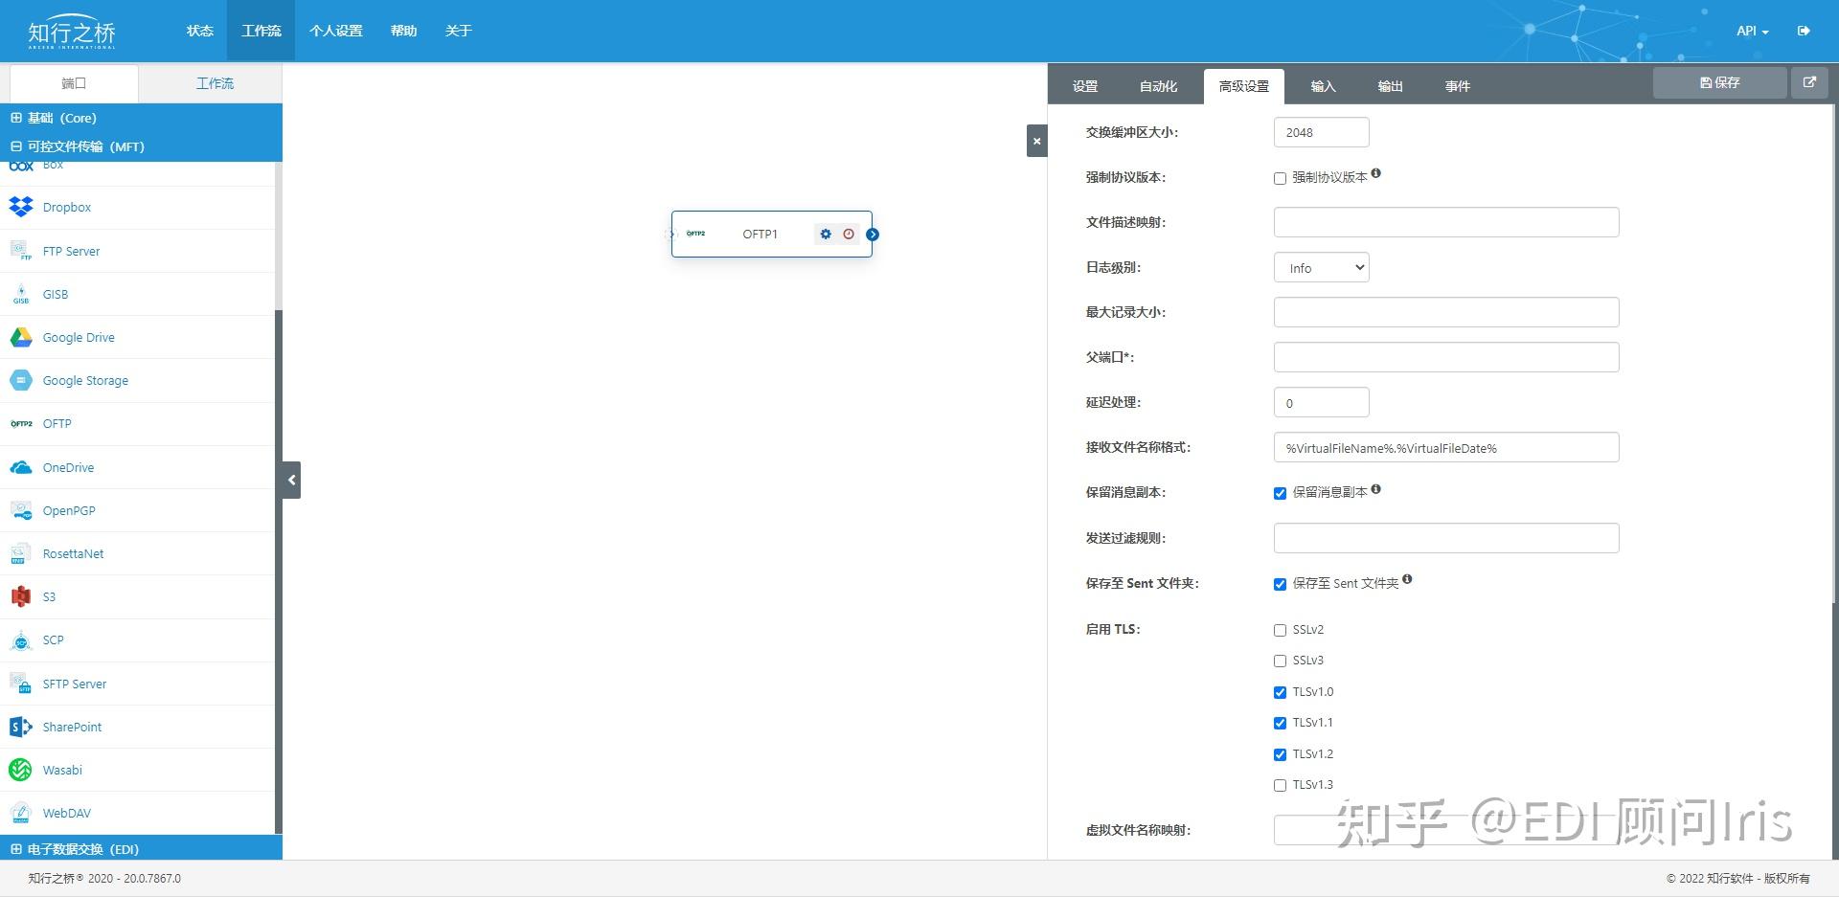1839x897 pixels.
Task: Click the 保存 save button
Action: coord(1718,82)
